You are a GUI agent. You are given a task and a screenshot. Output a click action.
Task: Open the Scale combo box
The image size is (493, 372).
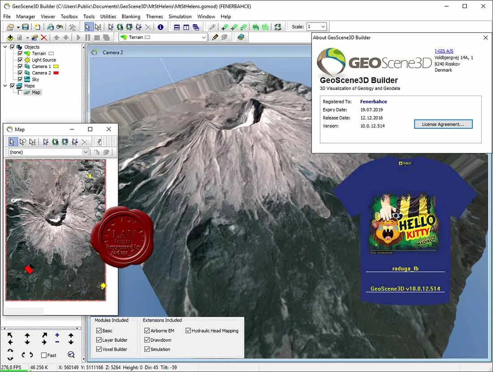pyautogui.click(x=323, y=27)
